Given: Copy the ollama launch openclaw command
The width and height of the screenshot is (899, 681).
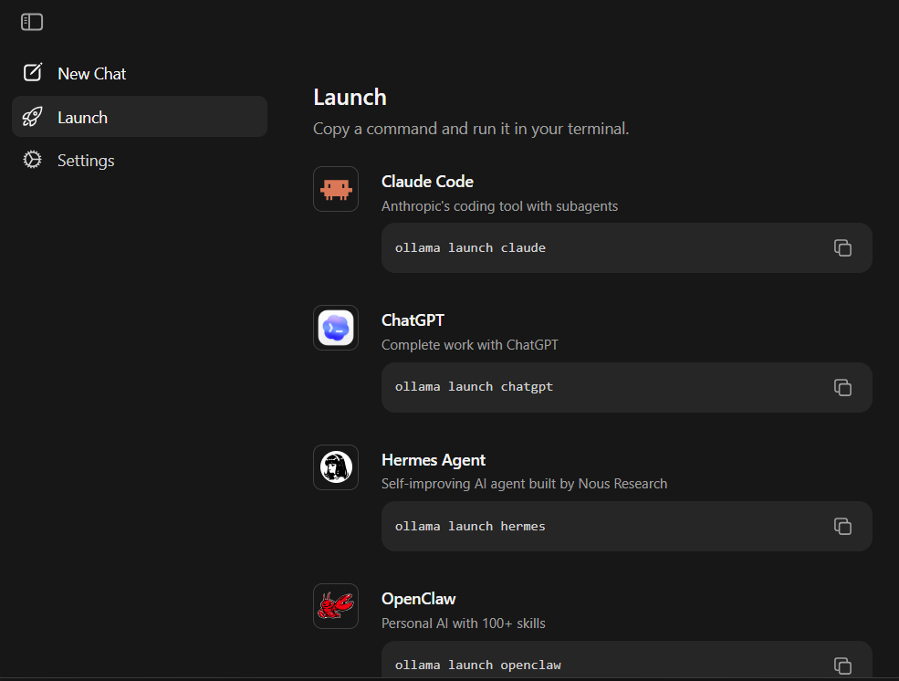Looking at the screenshot, I should [842, 665].
